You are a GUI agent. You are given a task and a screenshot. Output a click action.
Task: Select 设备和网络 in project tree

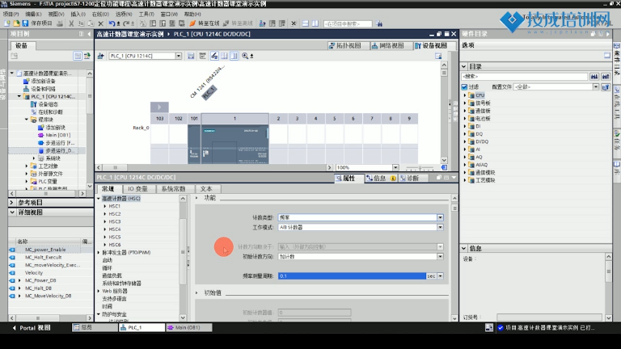click(43, 89)
